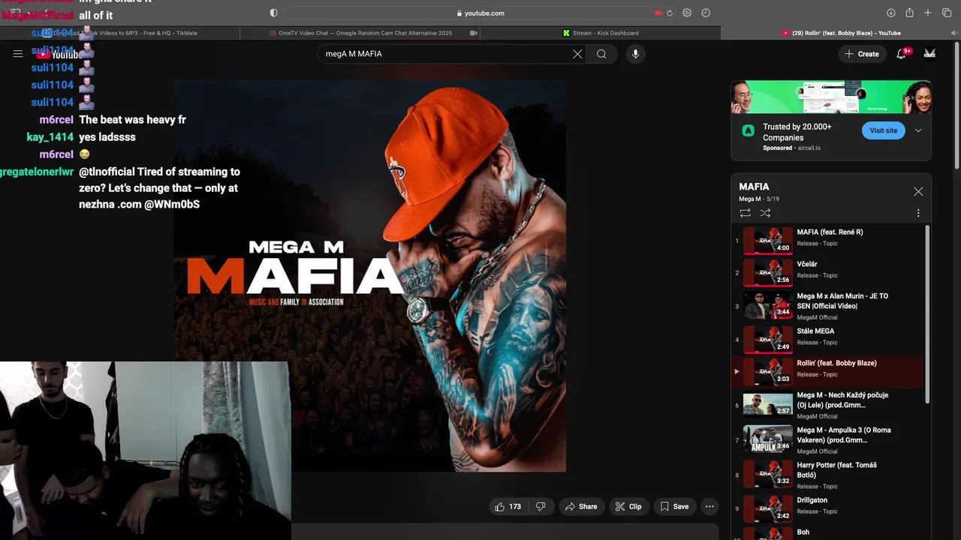The height and width of the screenshot is (540, 961).
Task: Select currently playing Rollin' playlist item
Action: coord(828,372)
